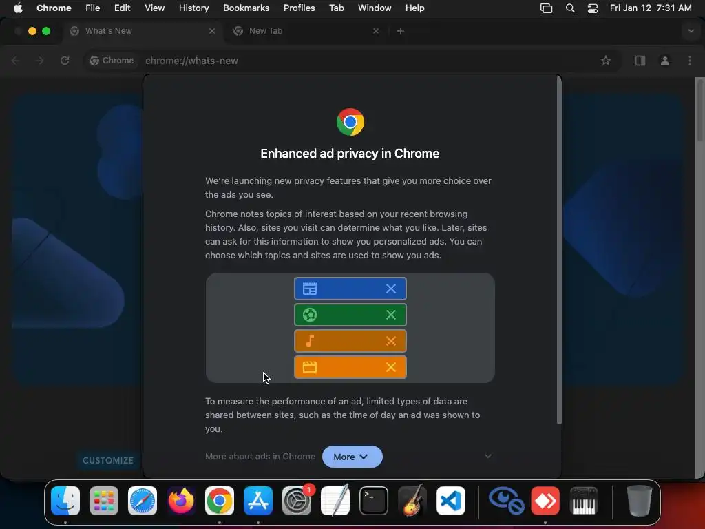
Task: Open AnyDesk from the dock
Action: [545, 501]
